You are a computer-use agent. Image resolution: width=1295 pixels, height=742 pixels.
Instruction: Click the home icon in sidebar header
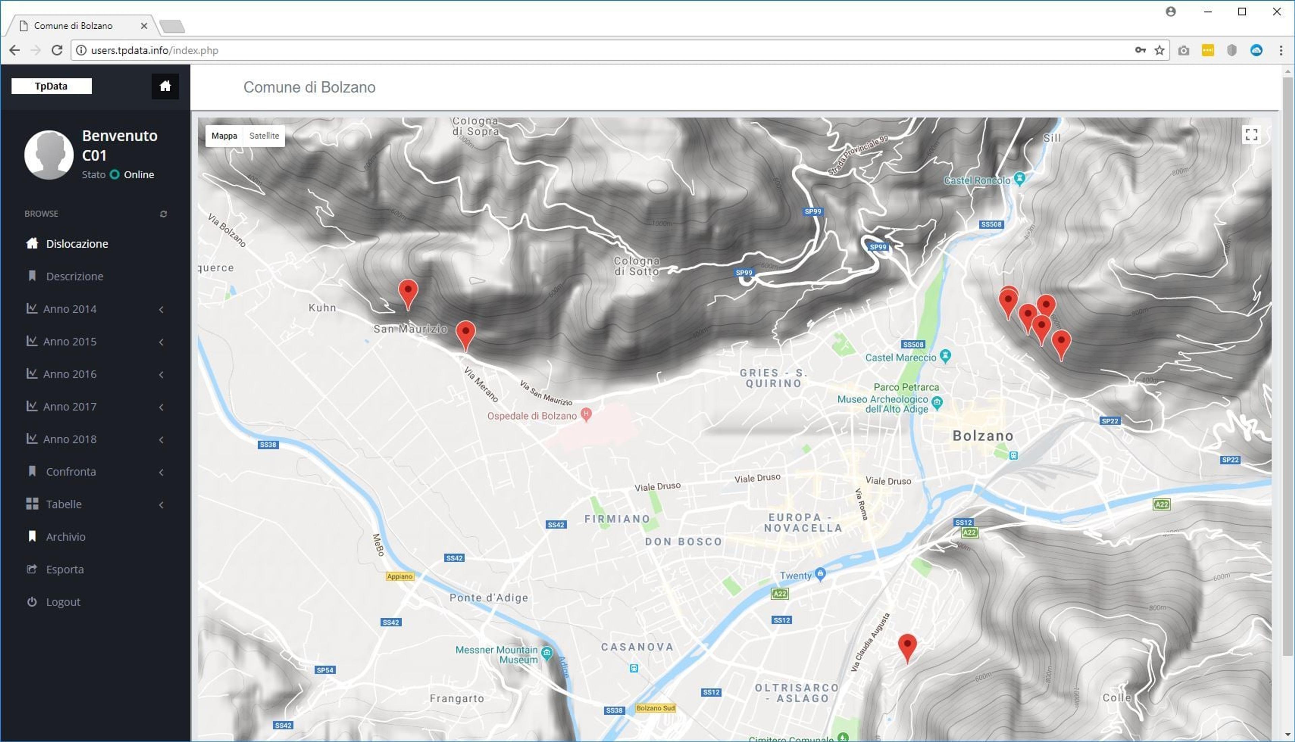point(165,86)
